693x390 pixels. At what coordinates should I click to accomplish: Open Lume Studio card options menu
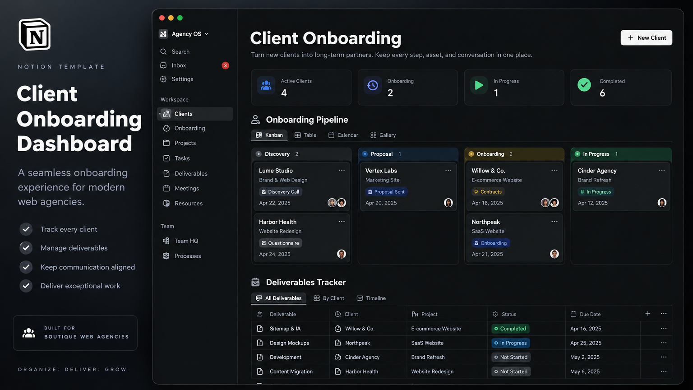coord(342,170)
